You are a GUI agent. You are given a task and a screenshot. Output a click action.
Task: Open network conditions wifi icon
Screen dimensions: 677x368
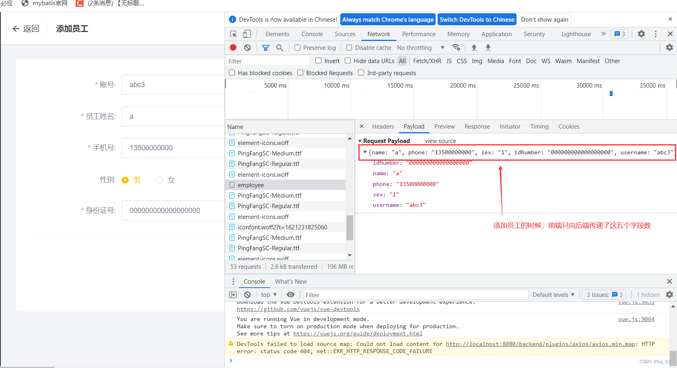click(456, 47)
